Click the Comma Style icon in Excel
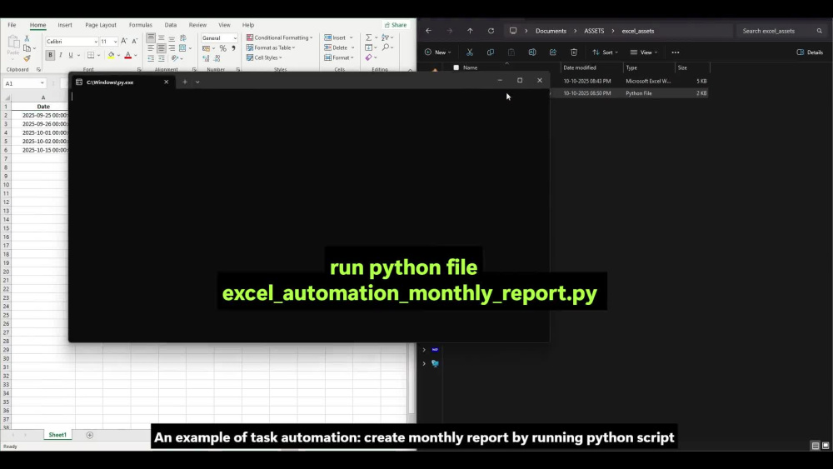 click(234, 48)
